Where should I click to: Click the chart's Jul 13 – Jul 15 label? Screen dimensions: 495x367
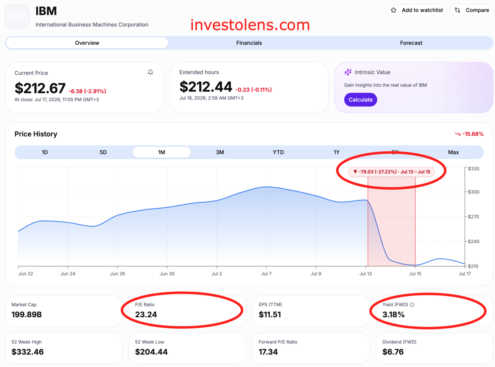(x=415, y=172)
